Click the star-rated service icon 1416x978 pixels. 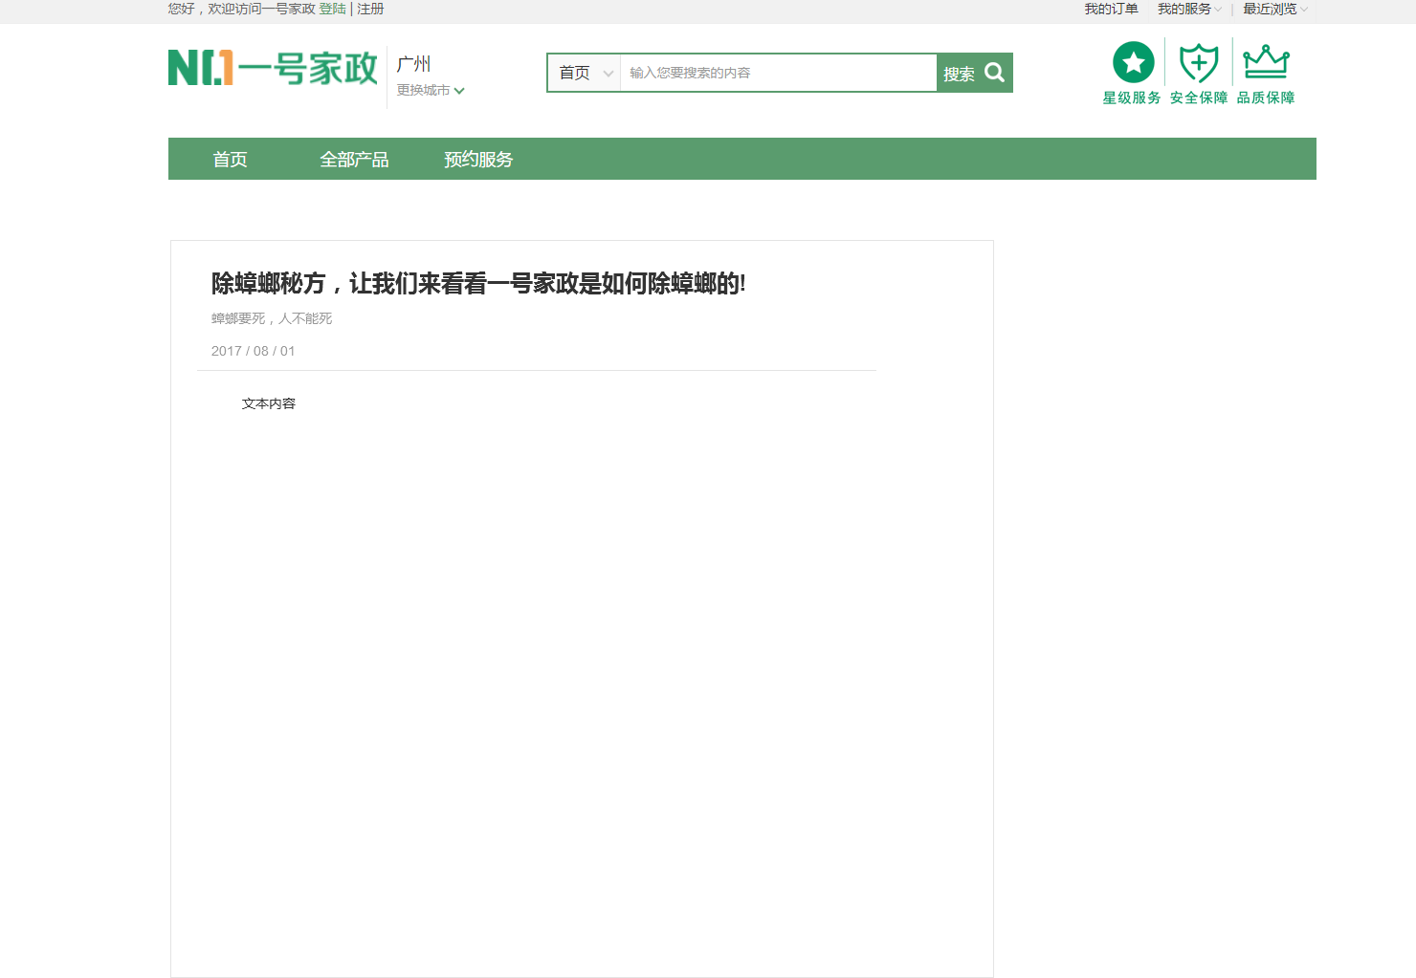pyautogui.click(x=1133, y=63)
